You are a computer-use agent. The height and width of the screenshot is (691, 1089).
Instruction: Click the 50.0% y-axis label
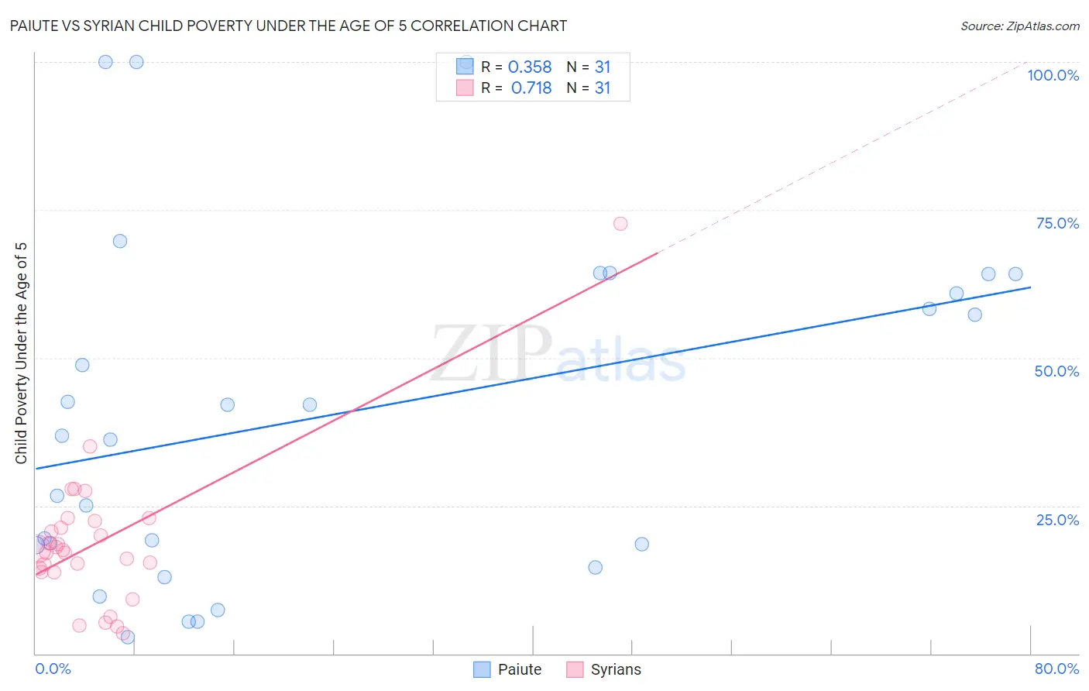(1056, 371)
